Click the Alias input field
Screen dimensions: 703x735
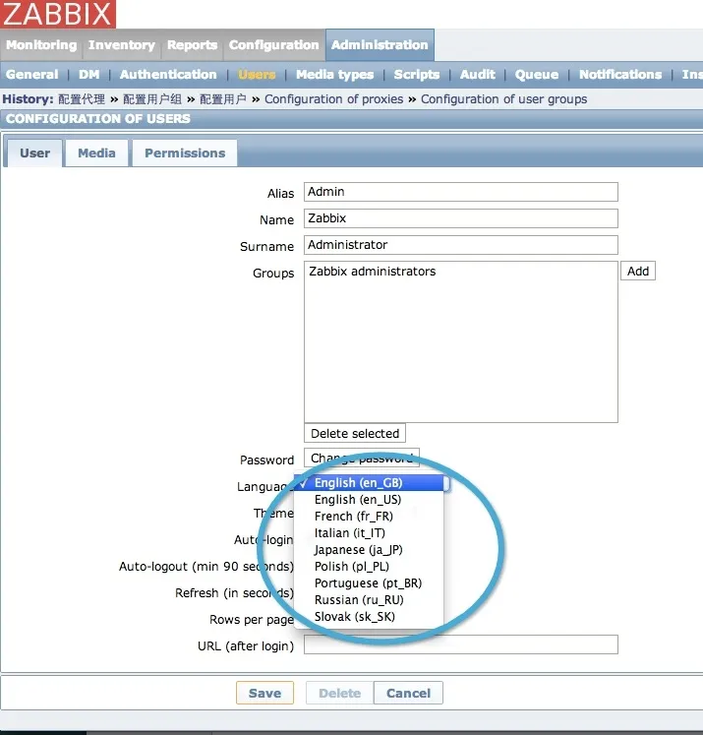[461, 192]
